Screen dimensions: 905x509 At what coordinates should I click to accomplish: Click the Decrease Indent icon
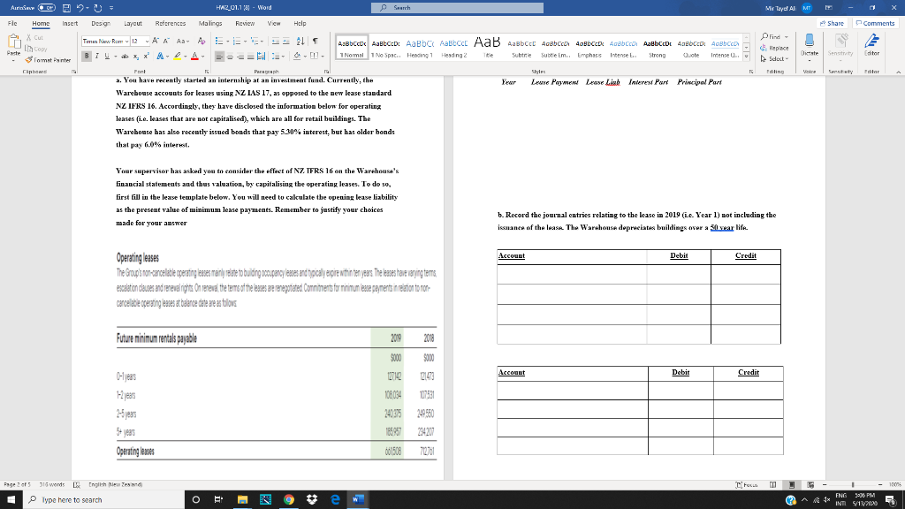pyautogui.click(x=276, y=41)
